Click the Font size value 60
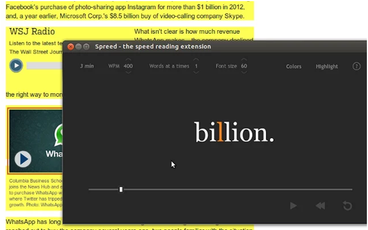 (244, 66)
